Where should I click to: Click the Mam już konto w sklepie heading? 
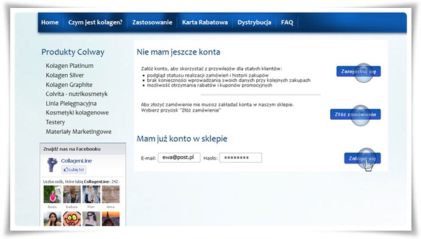182,139
